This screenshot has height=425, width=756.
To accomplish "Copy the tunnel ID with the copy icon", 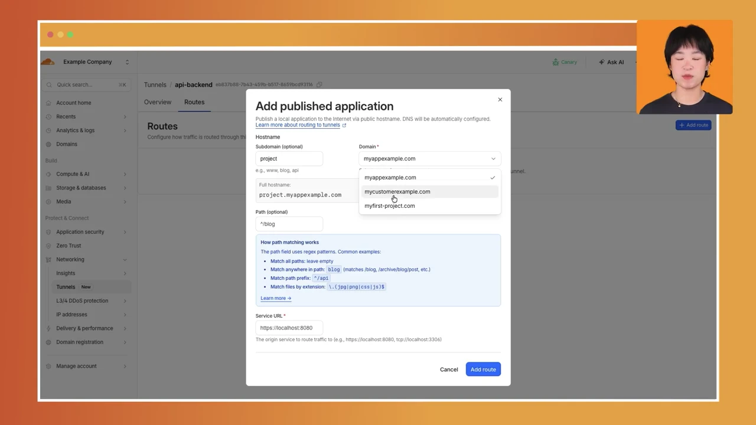I will pyautogui.click(x=320, y=84).
